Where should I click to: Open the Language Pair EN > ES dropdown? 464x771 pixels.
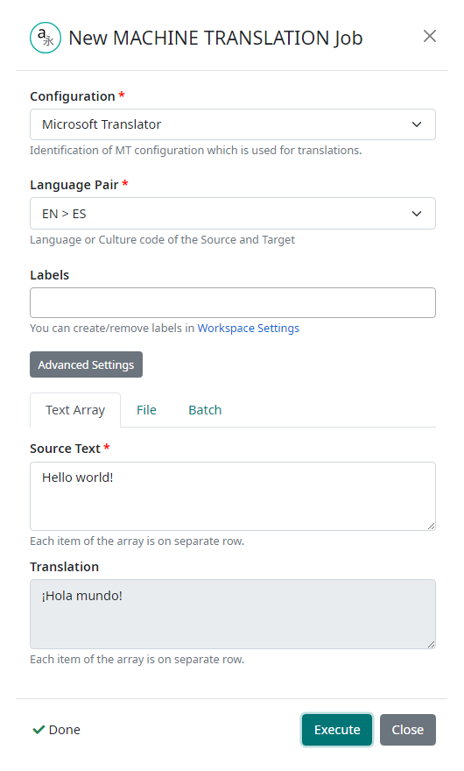tap(233, 214)
